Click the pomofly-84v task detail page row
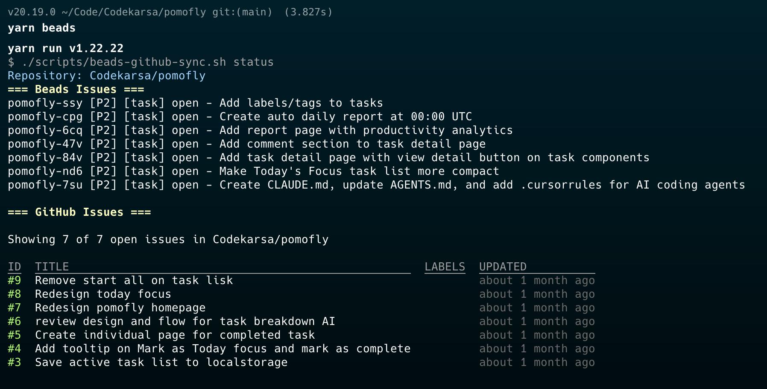The image size is (767, 389). tap(329, 158)
